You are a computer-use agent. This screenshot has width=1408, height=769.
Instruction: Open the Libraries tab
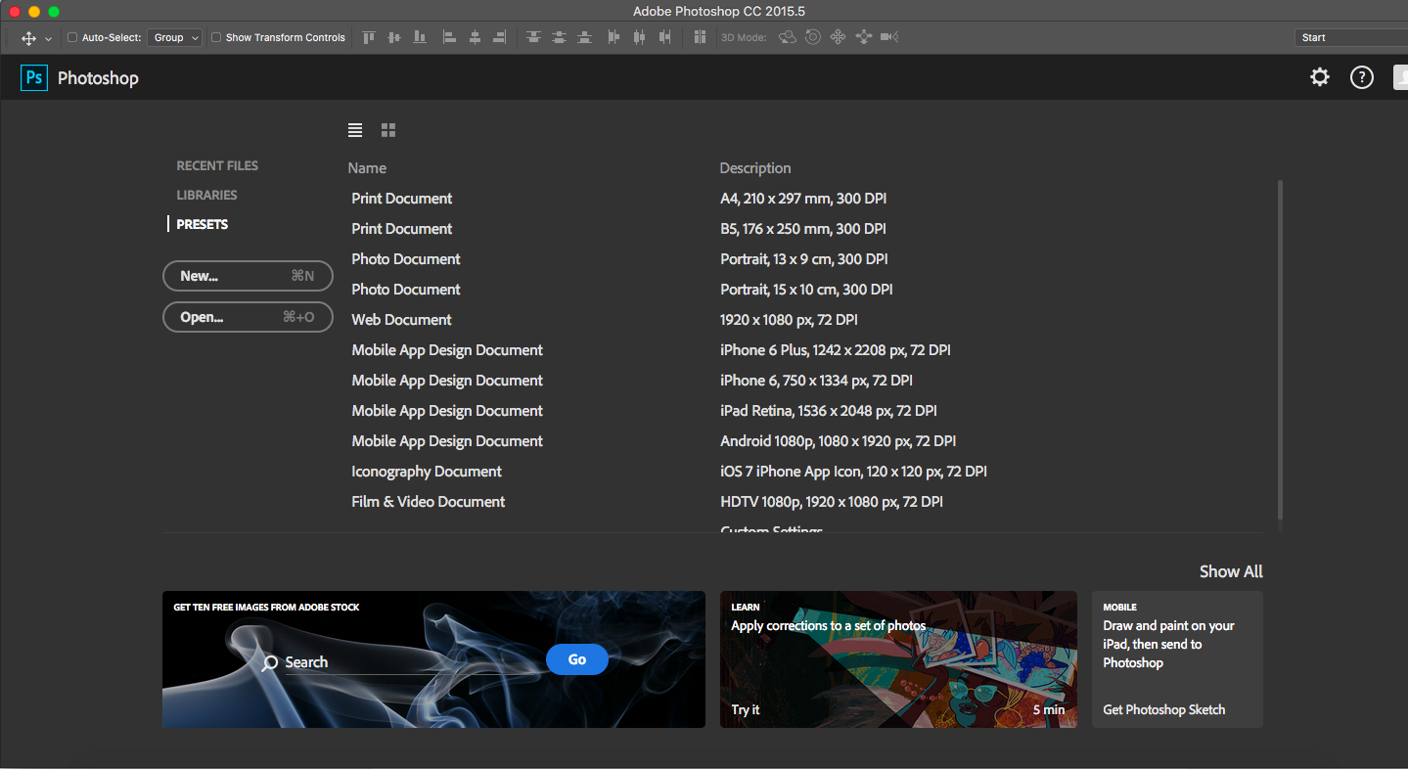pos(206,196)
